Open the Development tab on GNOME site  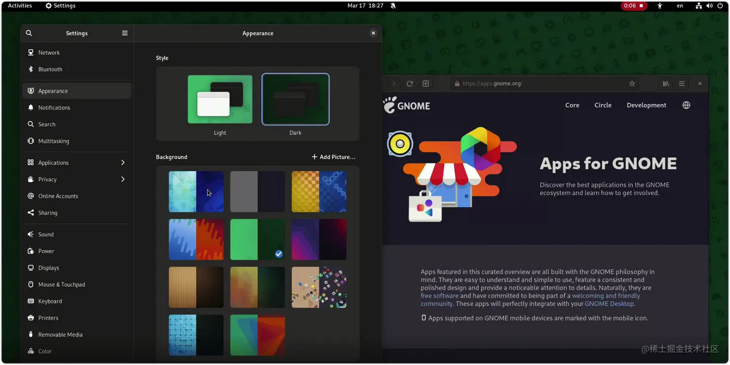pos(646,105)
